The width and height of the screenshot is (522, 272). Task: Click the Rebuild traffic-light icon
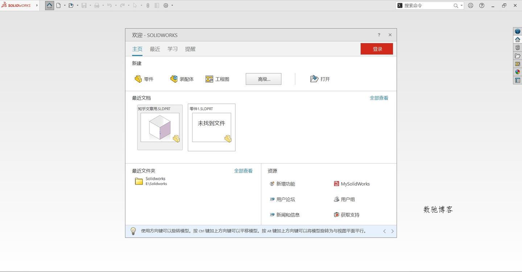click(148, 5)
